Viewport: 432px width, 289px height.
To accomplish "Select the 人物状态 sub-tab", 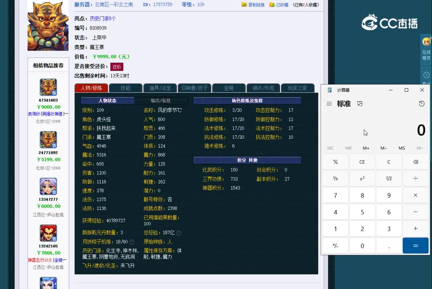I will tap(108, 101).
